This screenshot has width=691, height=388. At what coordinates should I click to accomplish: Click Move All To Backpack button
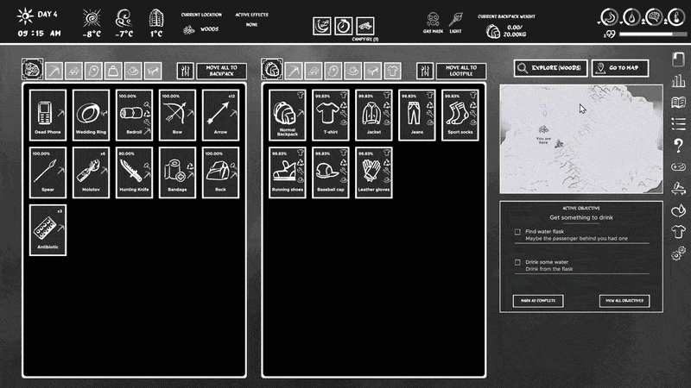[x=221, y=71]
